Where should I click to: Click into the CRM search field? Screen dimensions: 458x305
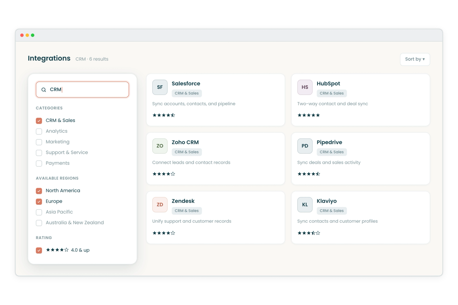pos(82,89)
